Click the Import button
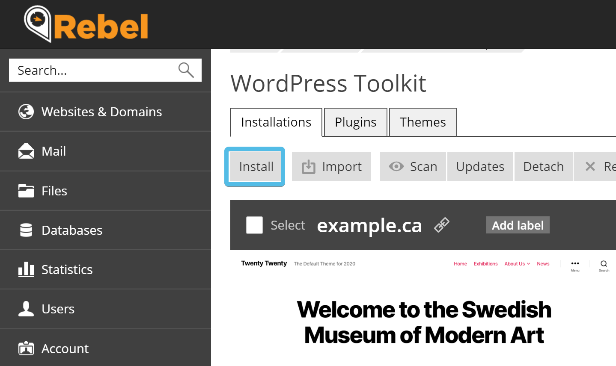 pyautogui.click(x=331, y=166)
